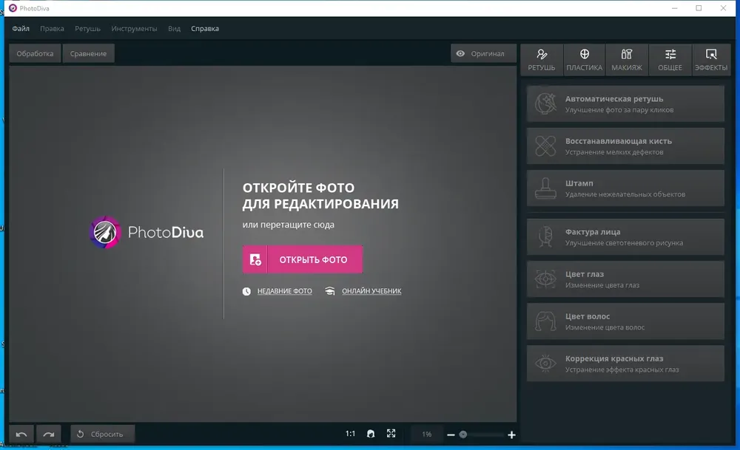This screenshot has height=450, width=740.
Task: Select Коррекция красных глаз tool
Action: 625,364
